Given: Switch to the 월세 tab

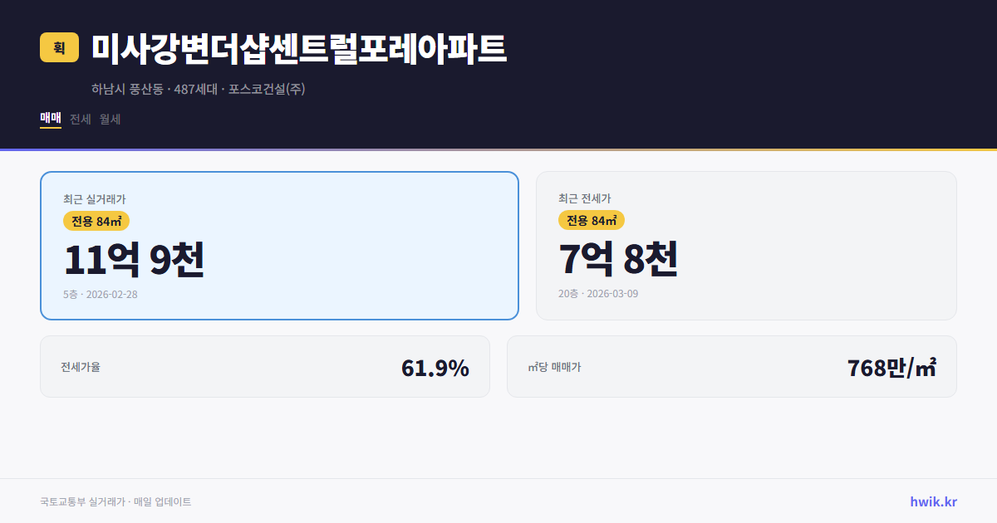Looking at the screenshot, I should (109, 119).
